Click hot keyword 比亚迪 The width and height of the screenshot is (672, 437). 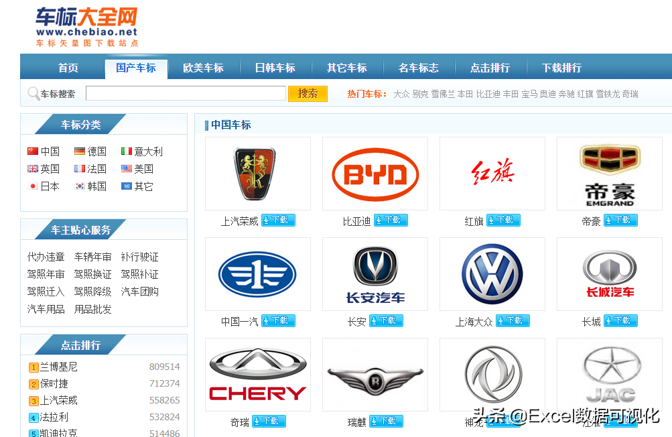click(x=488, y=94)
